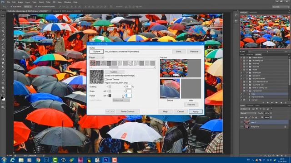Open the Window menu
Screen dimensions: 291x163
point(67,2)
